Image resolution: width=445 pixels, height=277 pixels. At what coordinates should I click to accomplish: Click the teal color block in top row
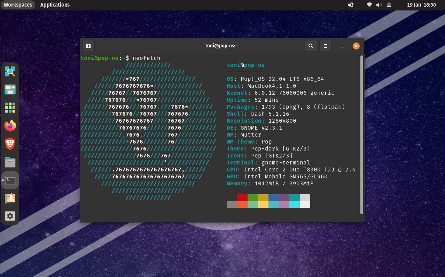[x=295, y=198]
